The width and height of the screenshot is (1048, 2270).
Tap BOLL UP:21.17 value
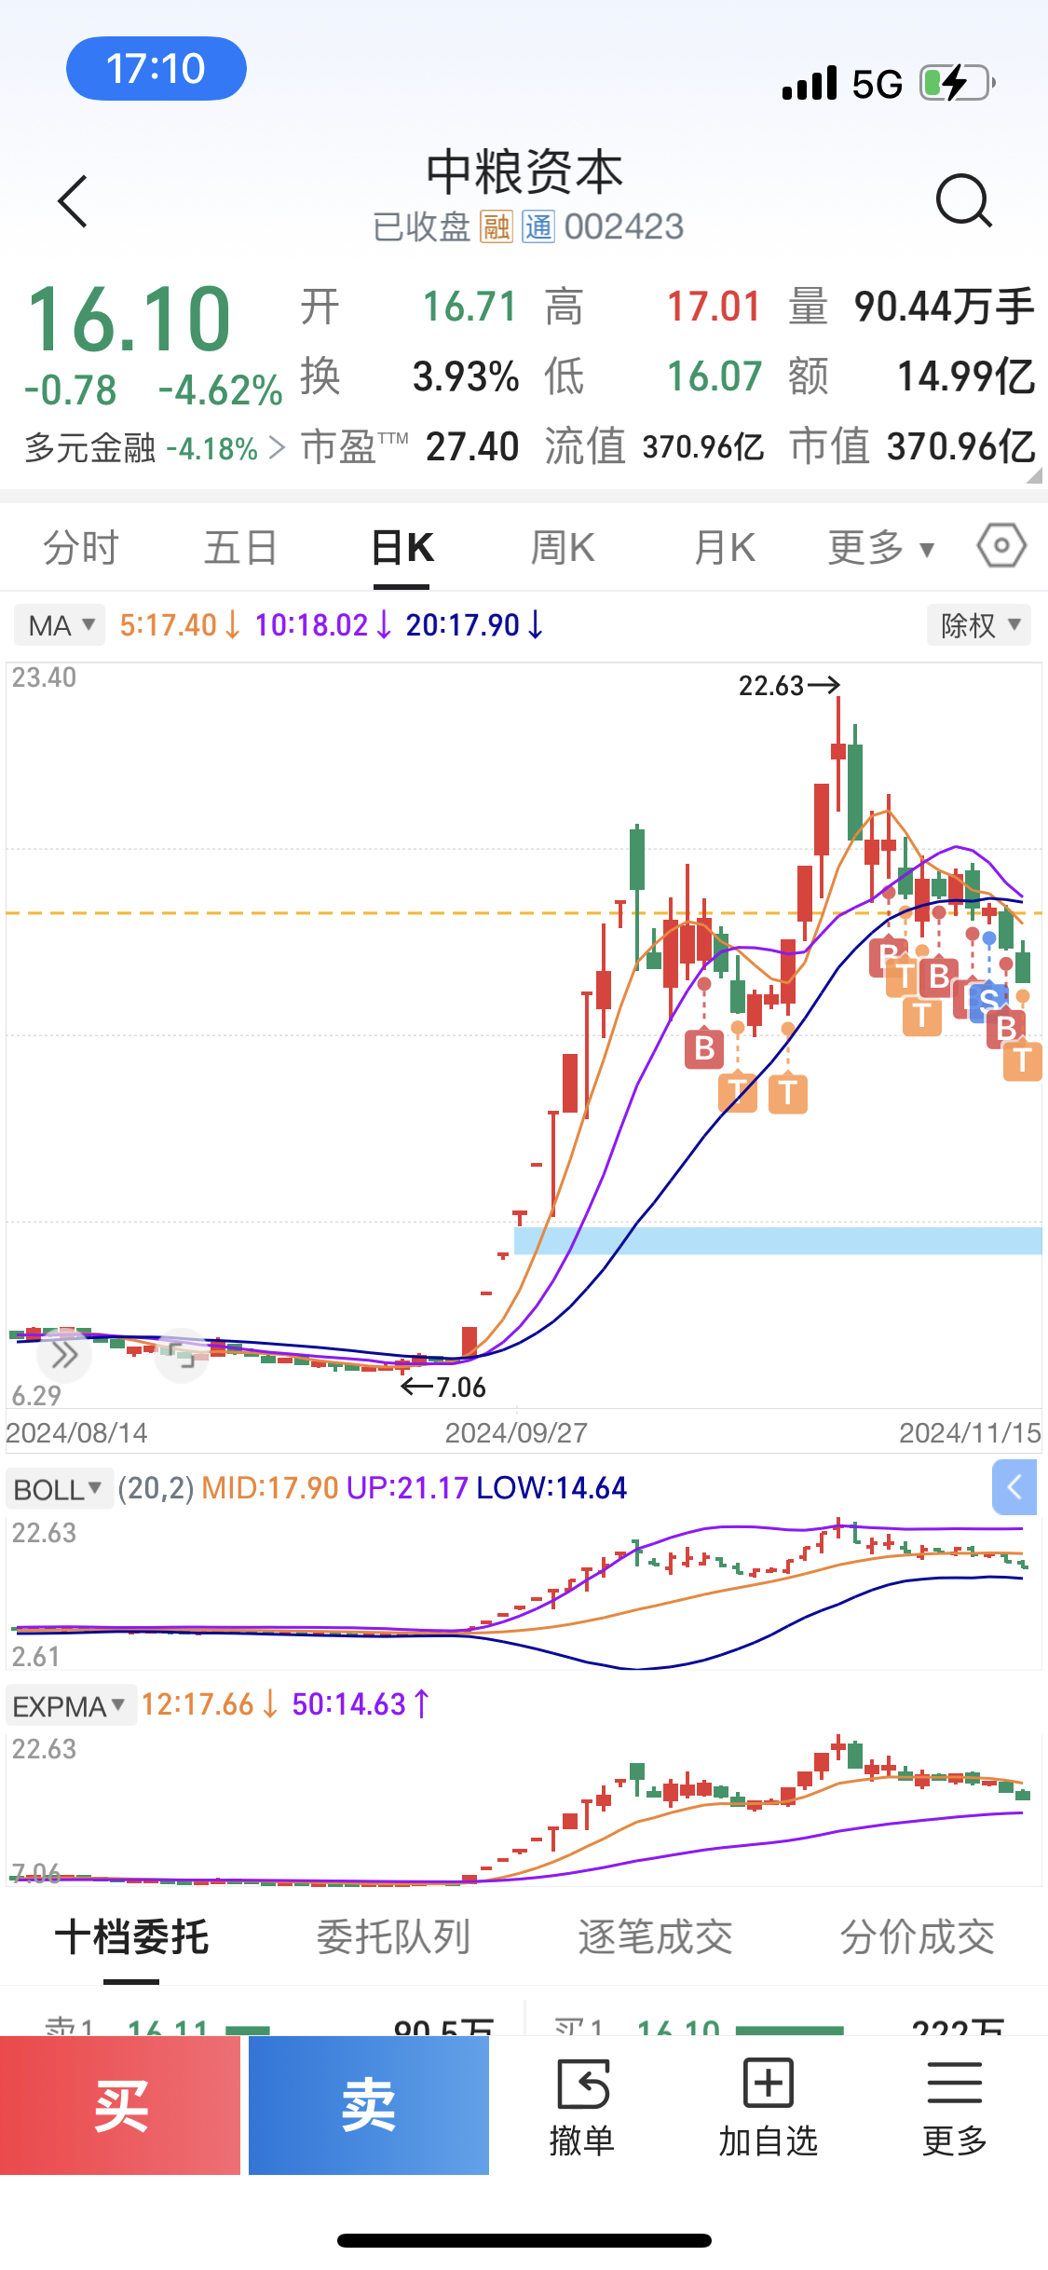click(x=407, y=1488)
